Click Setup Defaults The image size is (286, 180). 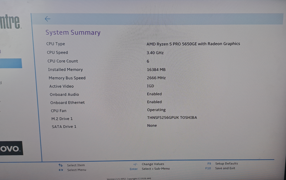click(x=227, y=164)
